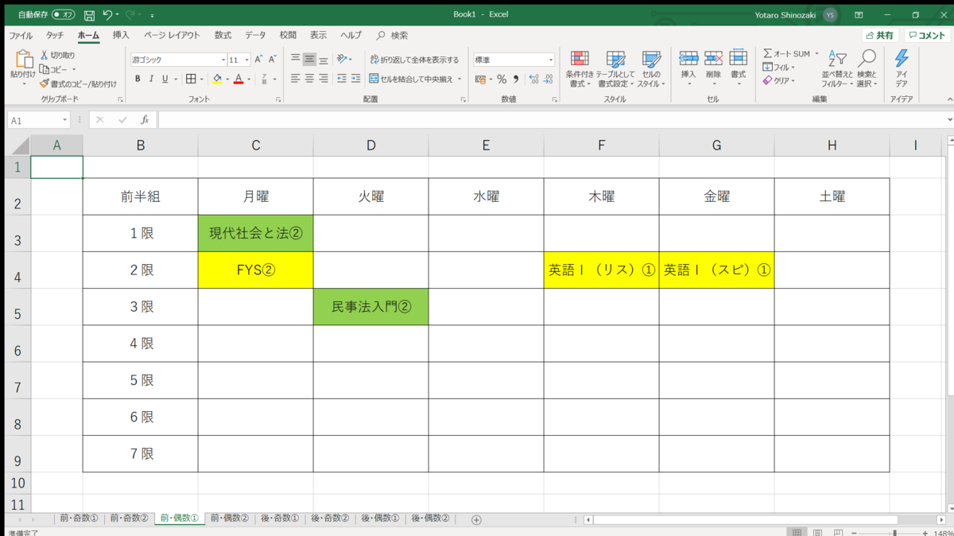The image size is (954, 536).
Task: Open the Insert (挿入) ribbon tab
Action: pyautogui.click(x=121, y=35)
